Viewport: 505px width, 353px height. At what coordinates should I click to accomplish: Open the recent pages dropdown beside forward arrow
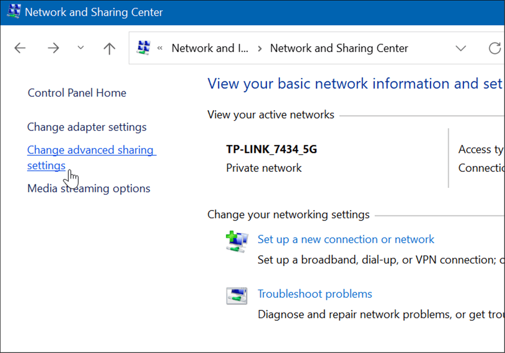point(80,48)
